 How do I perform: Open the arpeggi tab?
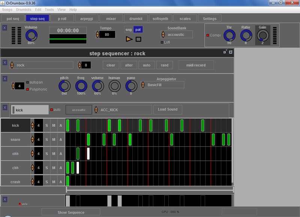(x=87, y=18)
